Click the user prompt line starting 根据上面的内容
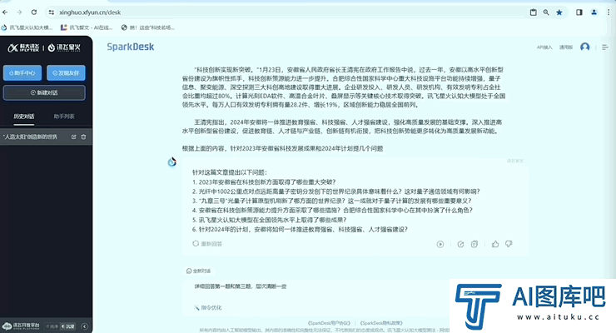Screen dimensions: 616x333 (282, 148)
